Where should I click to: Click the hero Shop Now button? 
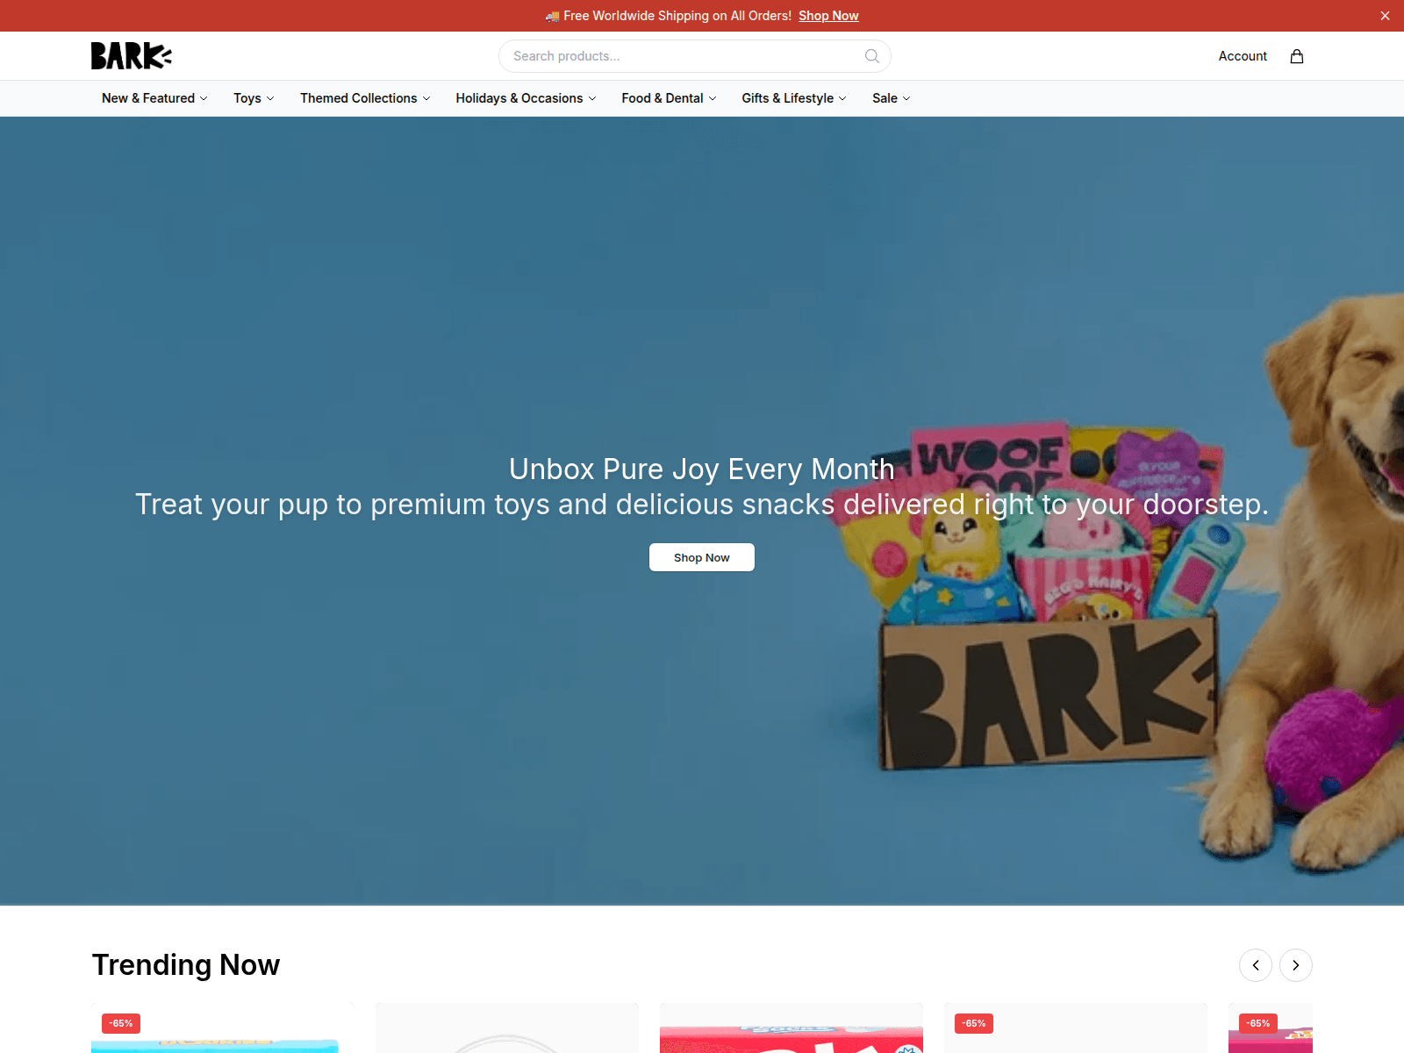(702, 557)
